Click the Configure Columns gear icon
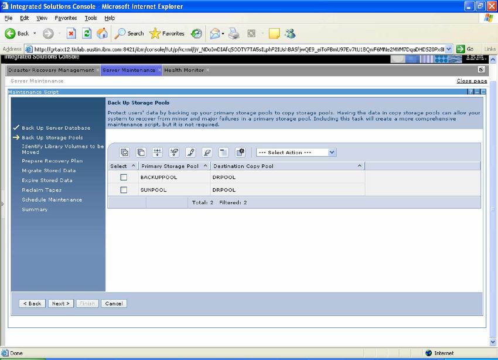 coord(240,153)
